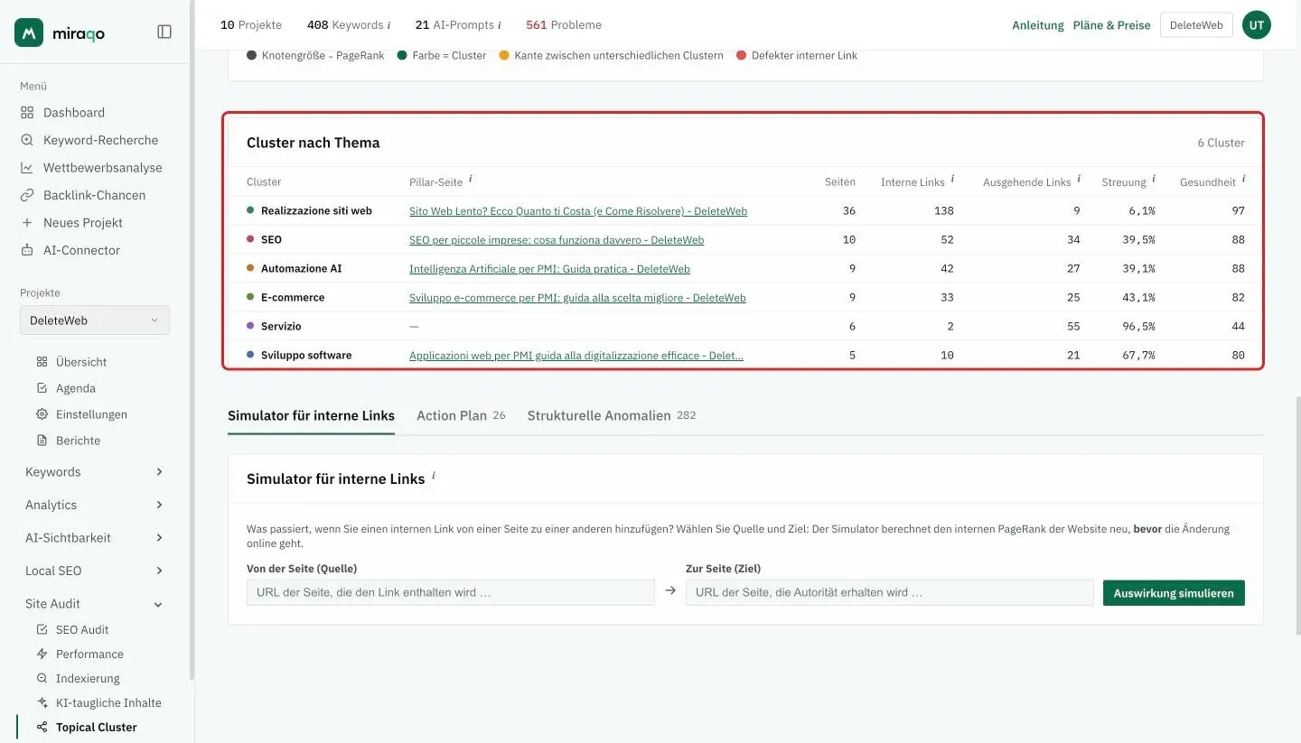Click the Übersicht grid icon
The image size is (1301, 743).
click(x=42, y=362)
